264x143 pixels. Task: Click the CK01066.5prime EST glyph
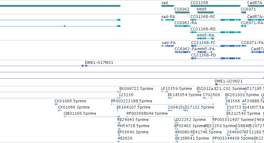(x=56, y=104)
